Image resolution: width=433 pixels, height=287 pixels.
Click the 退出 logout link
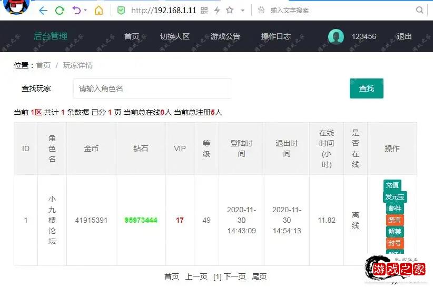[x=405, y=36]
